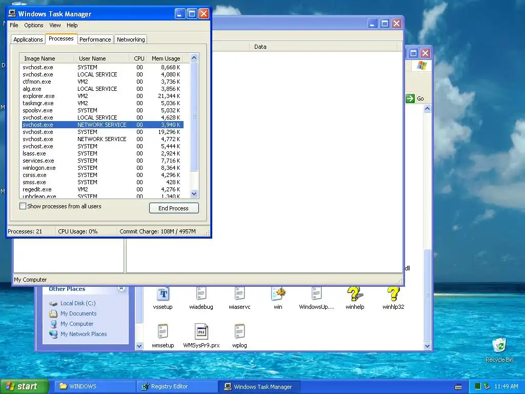The image size is (525, 394).
Task: Open the wplog text file icon
Action: click(x=239, y=331)
